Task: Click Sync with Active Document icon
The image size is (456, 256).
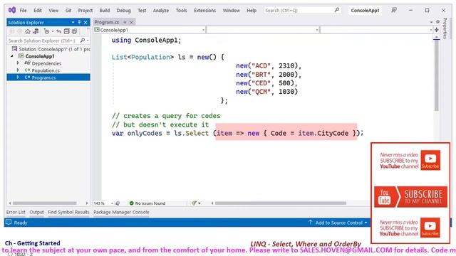Action: [x=58, y=31]
